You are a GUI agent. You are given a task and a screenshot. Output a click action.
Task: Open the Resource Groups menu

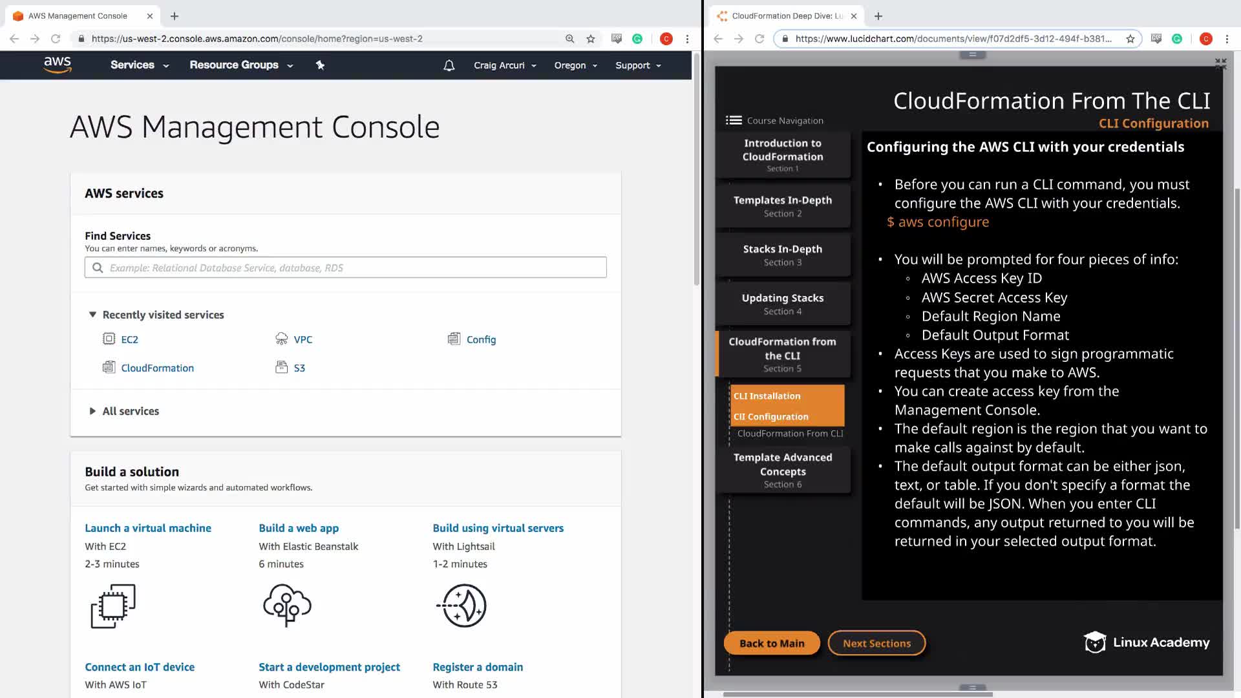click(x=240, y=65)
